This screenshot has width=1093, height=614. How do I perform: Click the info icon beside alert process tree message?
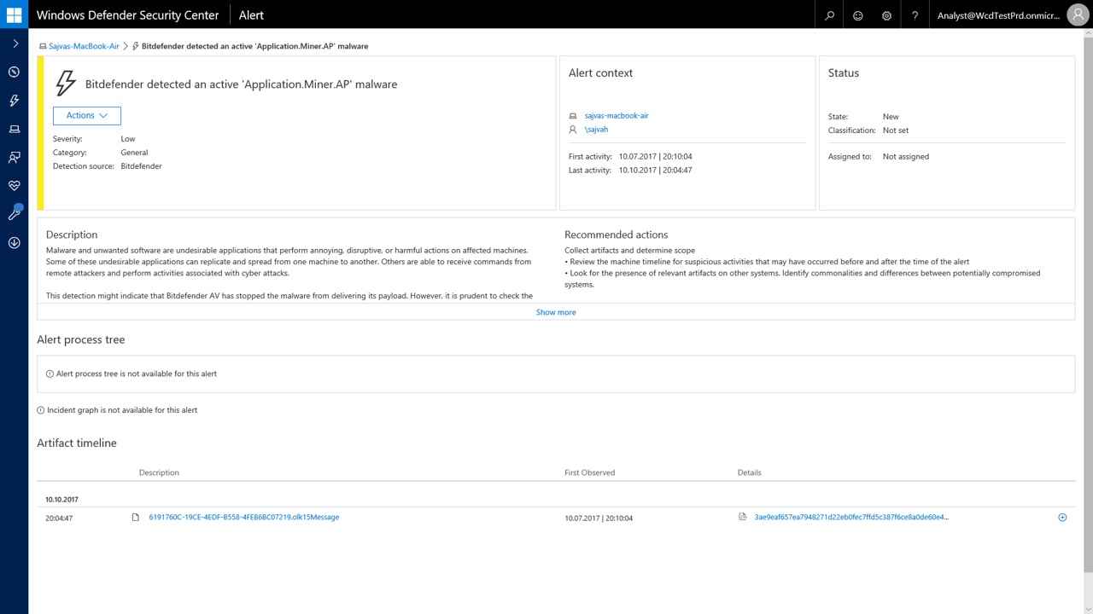[x=50, y=374]
